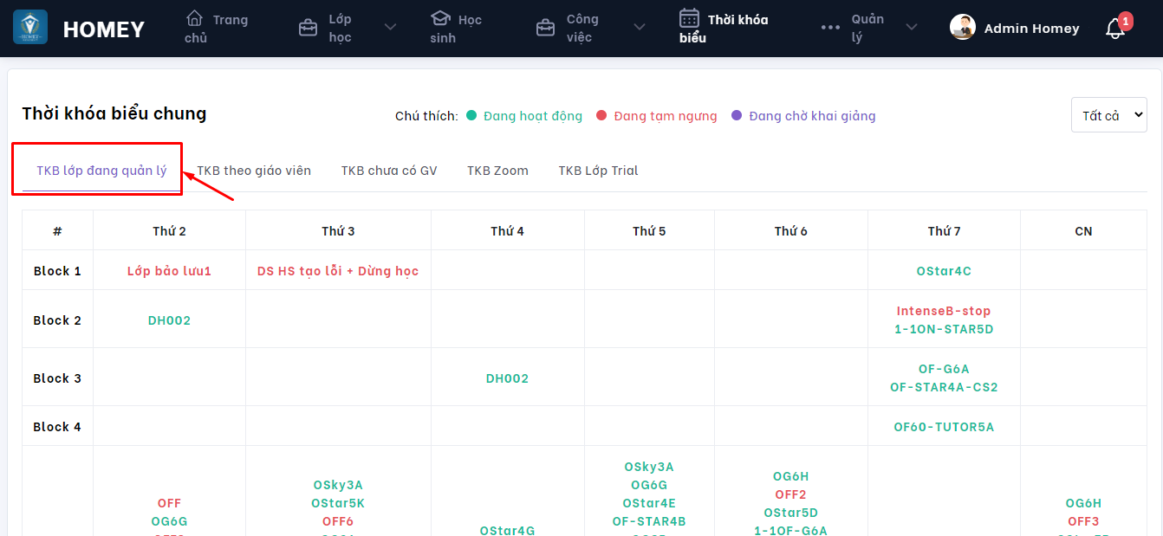The height and width of the screenshot is (536, 1163).
Task: Click the graduation cap Học sinh icon
Action: [x=440, y=18]
